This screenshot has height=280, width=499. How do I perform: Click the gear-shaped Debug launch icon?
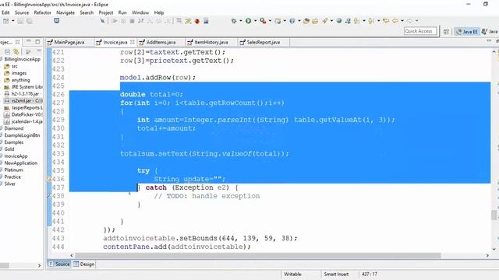pyautogui.click(x=234, y=21)
